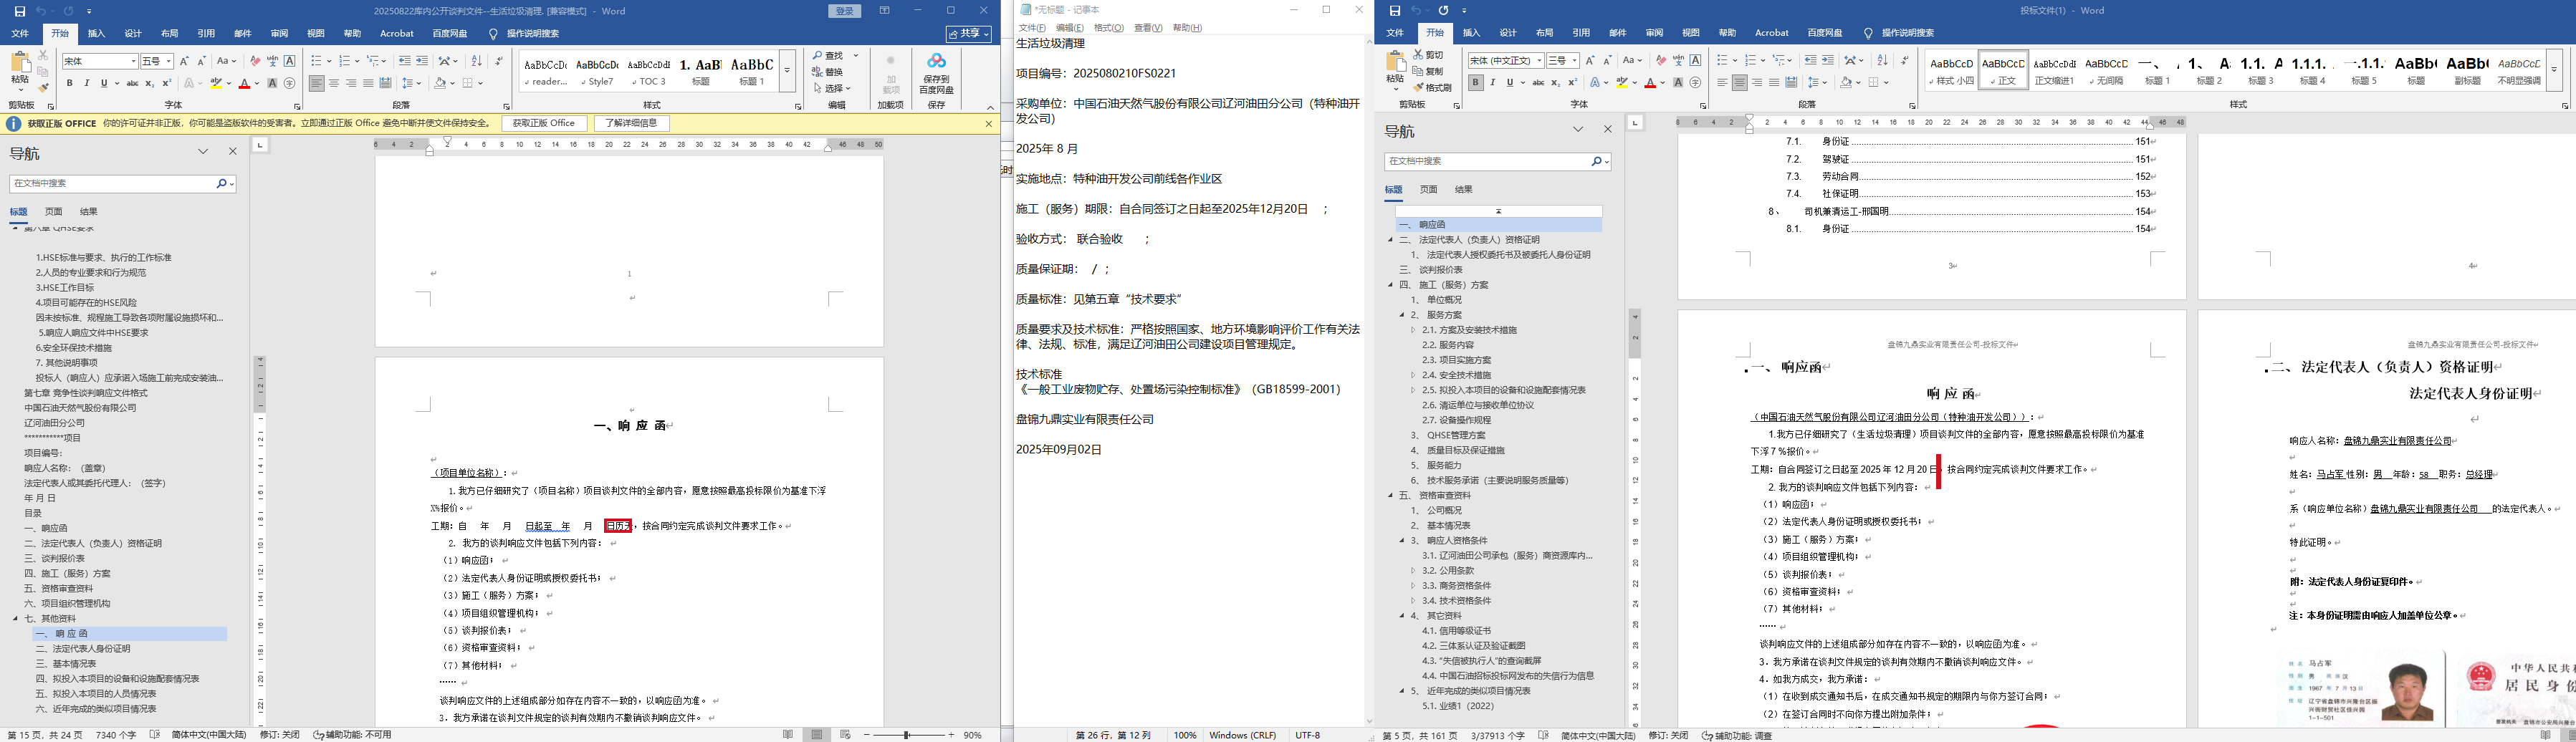This screenshot has height=742, width=2576.
Task: Click 获取正版 Office button
Action: coord(544,124)
